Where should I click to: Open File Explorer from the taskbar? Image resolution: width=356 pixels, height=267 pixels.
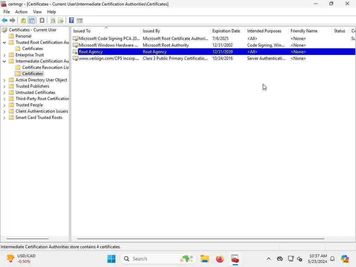click(x=204, y=259)
